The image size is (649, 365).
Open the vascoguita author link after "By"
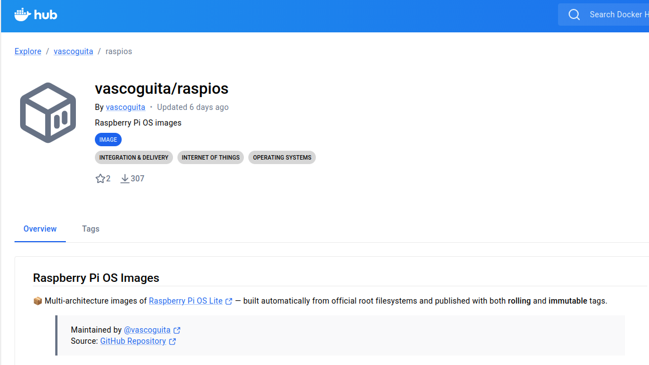pos(126,107)
